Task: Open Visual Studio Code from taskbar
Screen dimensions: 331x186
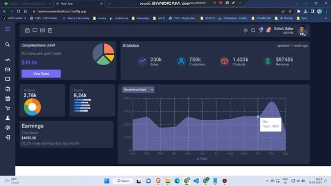Action: 196,181
